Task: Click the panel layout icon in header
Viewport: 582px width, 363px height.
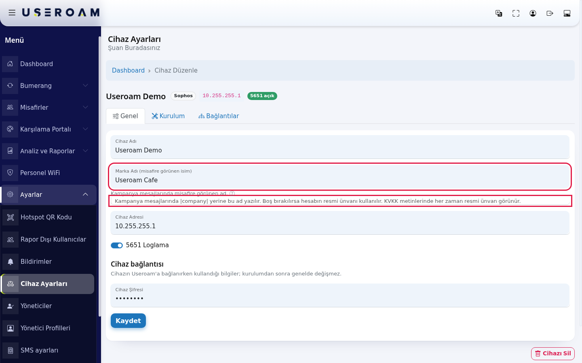Action: tap(567, 13)
